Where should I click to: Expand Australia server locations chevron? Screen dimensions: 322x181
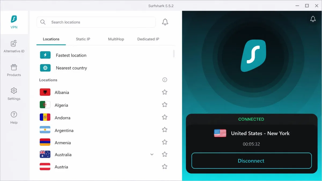[x=152, y=154]
